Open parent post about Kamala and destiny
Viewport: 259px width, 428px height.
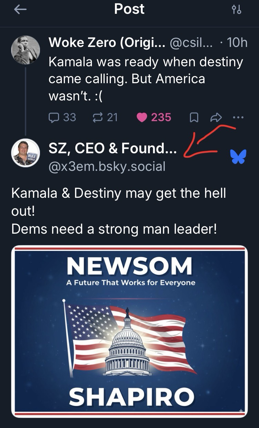146,79
